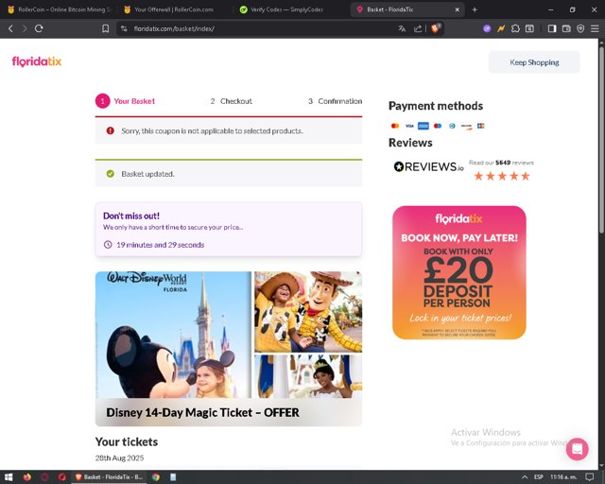Click the share page icon
The image size is (605, 484).
(418, 28)
